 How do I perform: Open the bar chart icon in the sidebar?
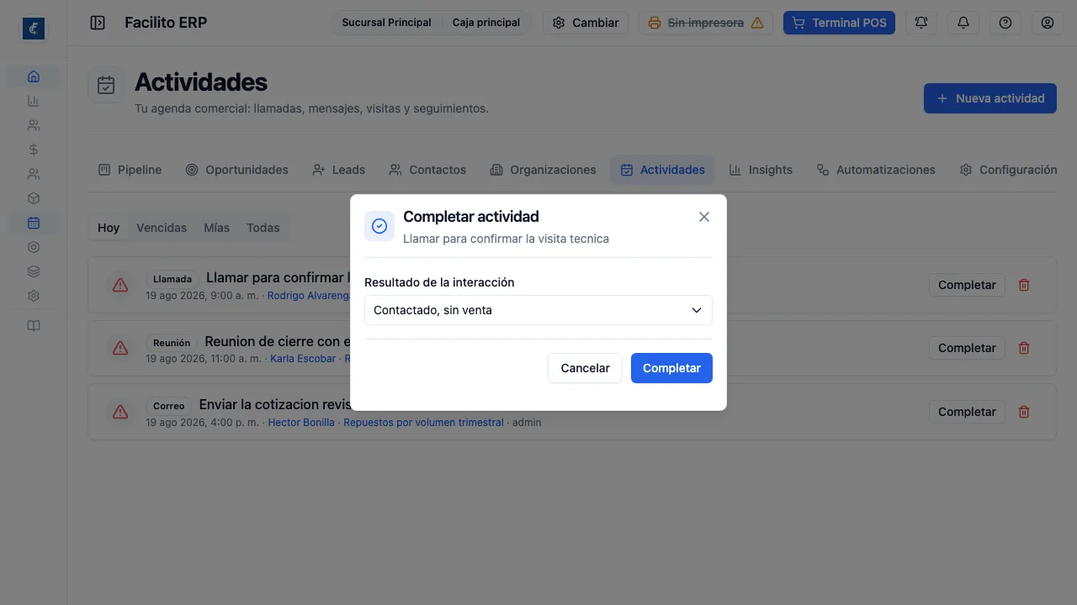[x=34, y=101]
